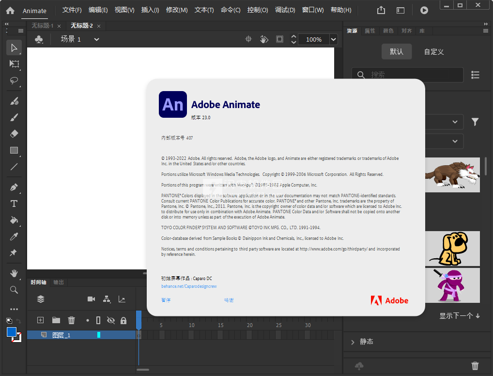Select the Eraser tool

pos(14,134)
